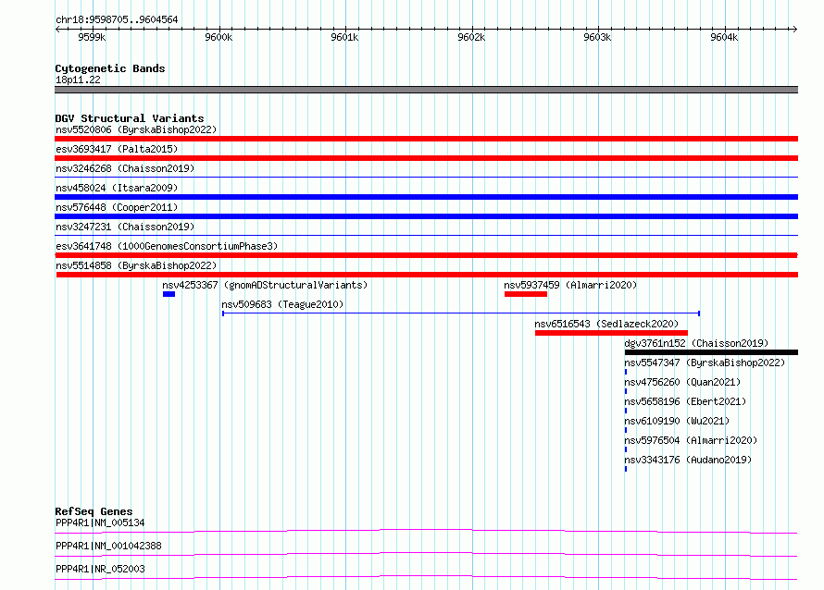The width and height of the screenshot is (824, 590).
Task: Click the 9600k ruler position
Action: (218, 37)
